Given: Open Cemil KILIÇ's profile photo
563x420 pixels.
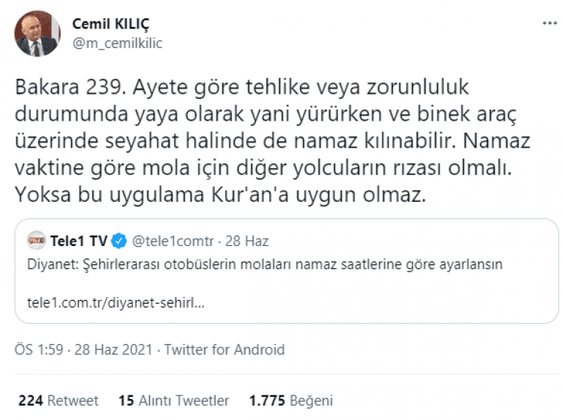Looking at the screenshot, I should tap(37, 34).
